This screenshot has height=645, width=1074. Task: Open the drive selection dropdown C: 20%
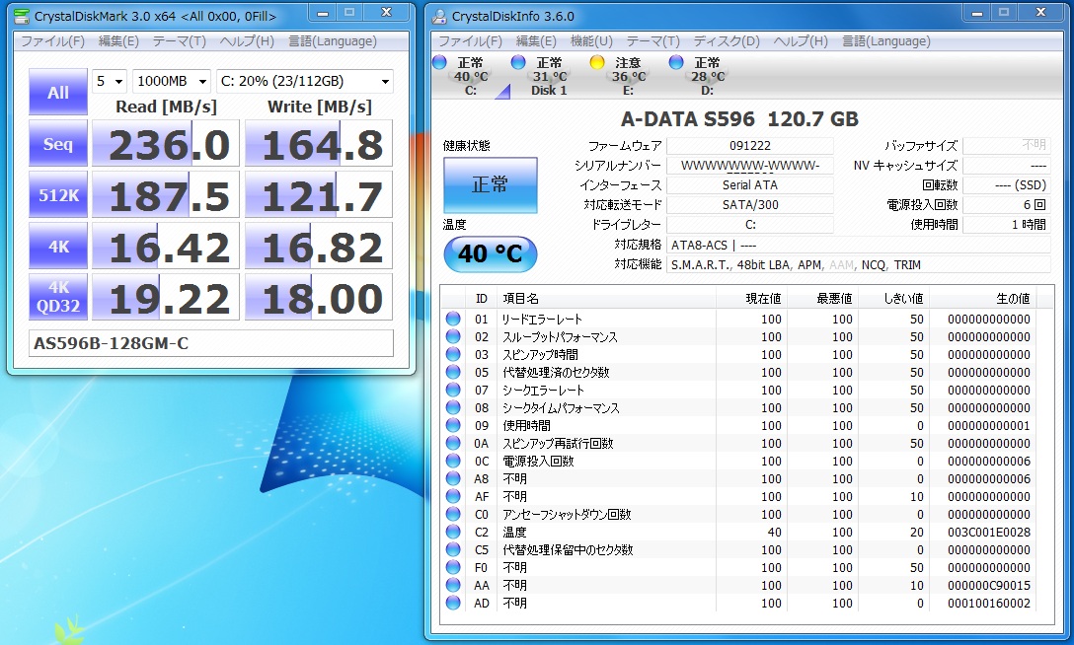(305, 82)
